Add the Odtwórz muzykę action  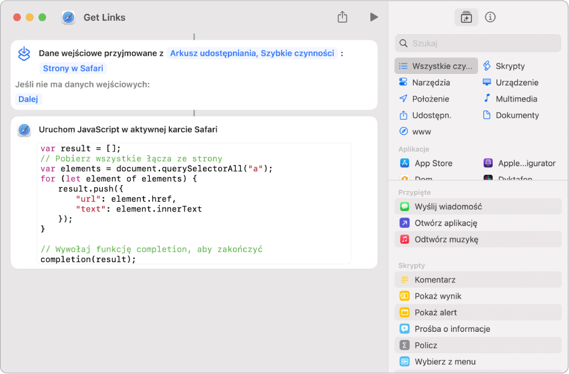(477, 240)
